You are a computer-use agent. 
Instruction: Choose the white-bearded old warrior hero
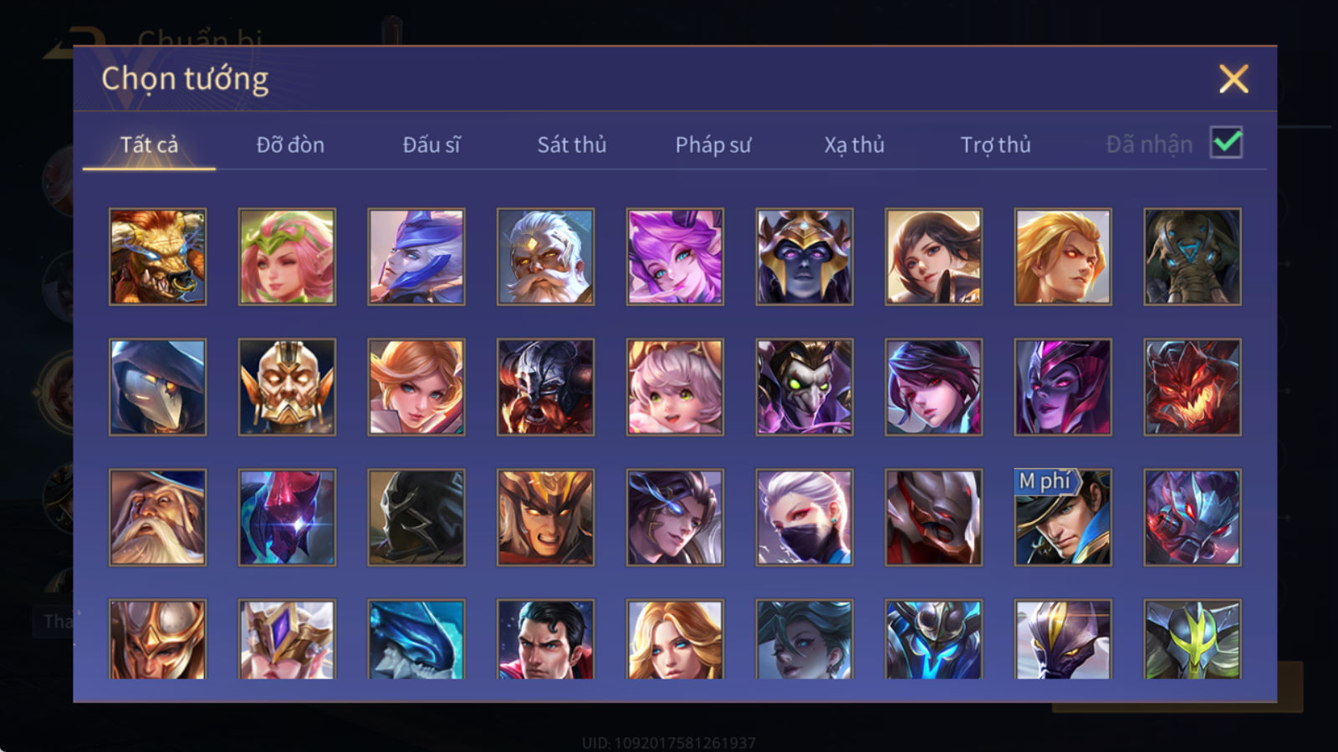point(545,257)
